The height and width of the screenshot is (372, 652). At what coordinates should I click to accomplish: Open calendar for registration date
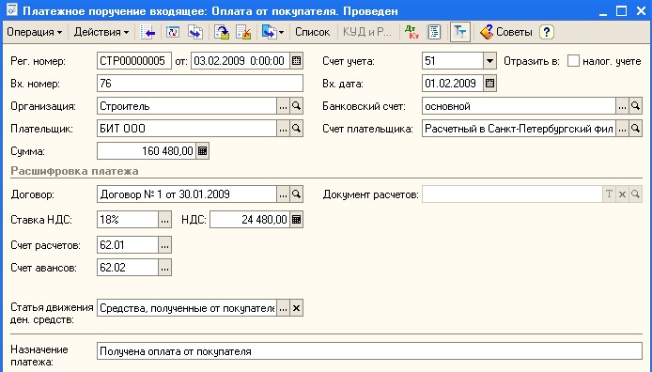(297, 61)
